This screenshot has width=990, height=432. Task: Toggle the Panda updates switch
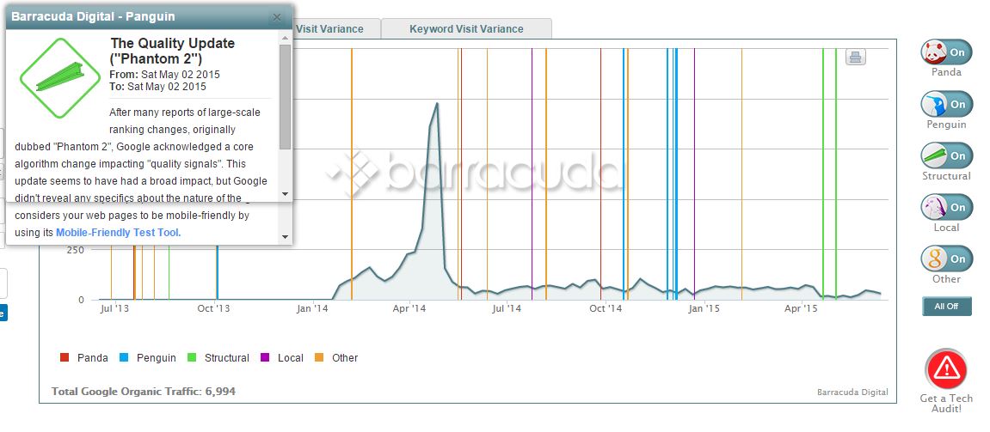coord(946,52)
